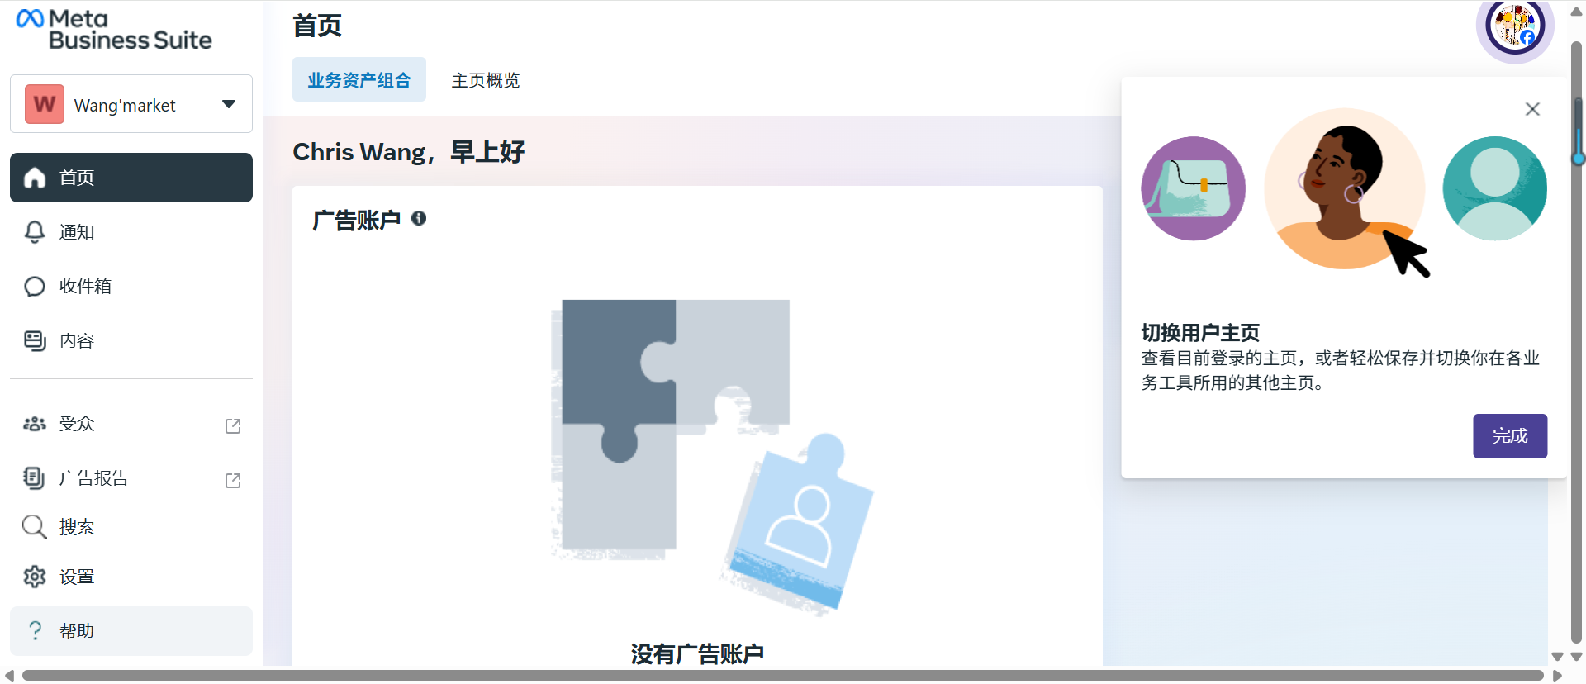The height and width of the screenshot is (684, 1586).
Task: Open external link icon next to 受众
Action: (x=233, y=426)
